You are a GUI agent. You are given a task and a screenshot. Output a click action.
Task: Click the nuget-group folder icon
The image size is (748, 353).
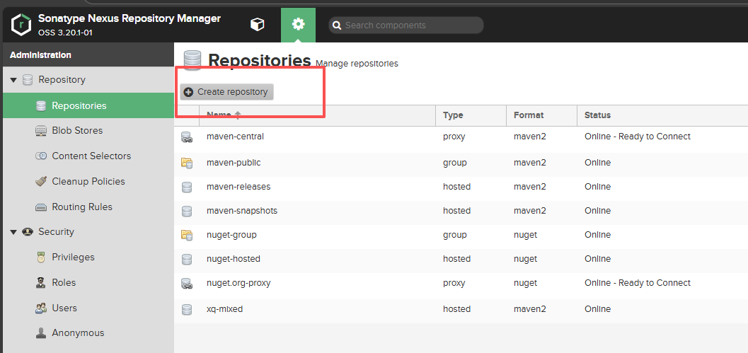[x=187, y=235]
